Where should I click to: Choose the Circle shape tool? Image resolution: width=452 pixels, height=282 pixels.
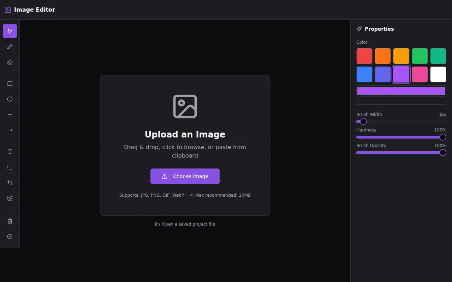click(10, 99)
